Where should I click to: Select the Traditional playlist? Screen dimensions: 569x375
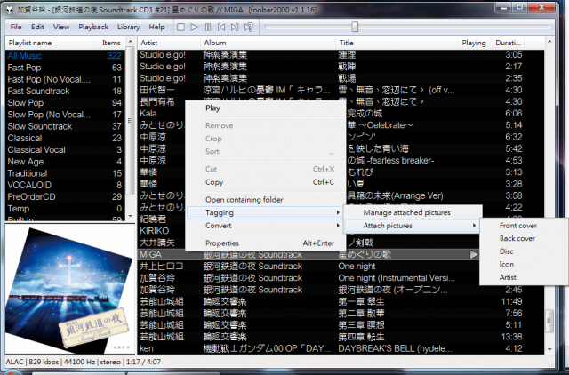(65, 173)
